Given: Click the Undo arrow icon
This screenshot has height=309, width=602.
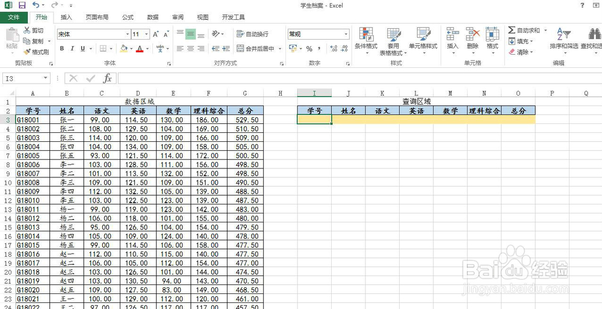Looking at the screenshot, I should click(x=36, y=5).
